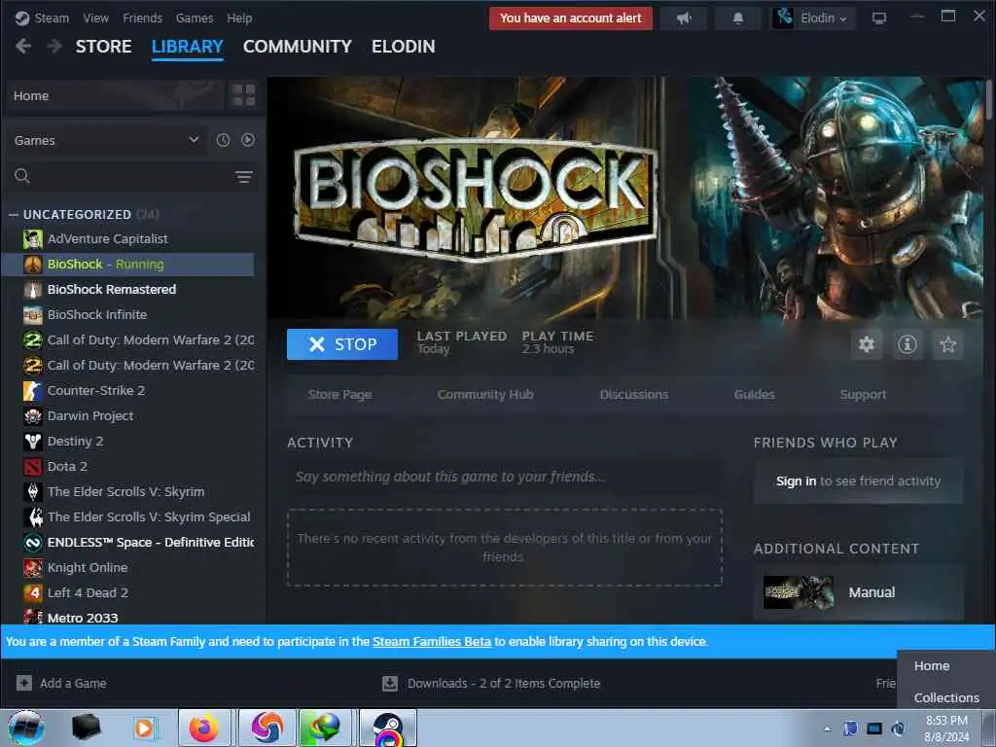Screen dimensions: 996x747
Task: Click the Destiny 2 game icon
Action: 32,442
